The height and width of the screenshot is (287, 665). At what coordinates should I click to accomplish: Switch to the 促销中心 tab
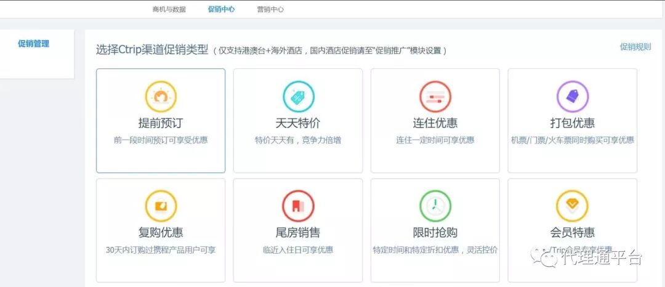(x=222, y=9)
